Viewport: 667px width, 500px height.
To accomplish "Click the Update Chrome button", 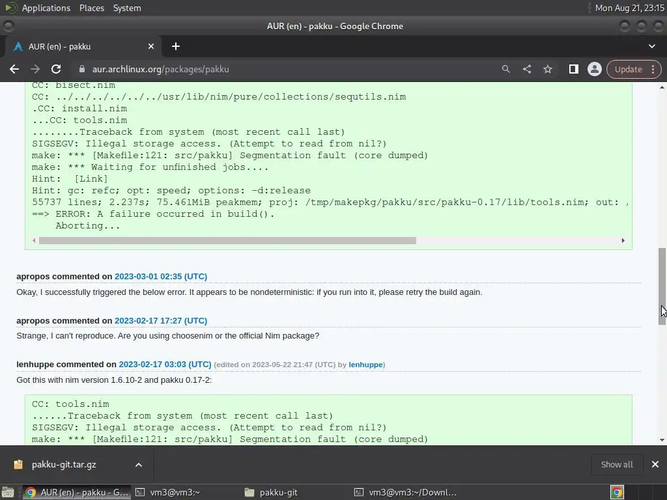I will [629, 69].
